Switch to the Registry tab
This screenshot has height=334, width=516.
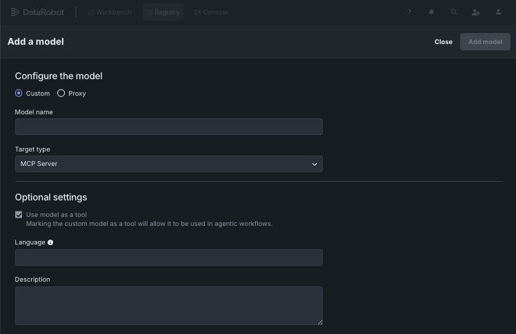(163, 12)
